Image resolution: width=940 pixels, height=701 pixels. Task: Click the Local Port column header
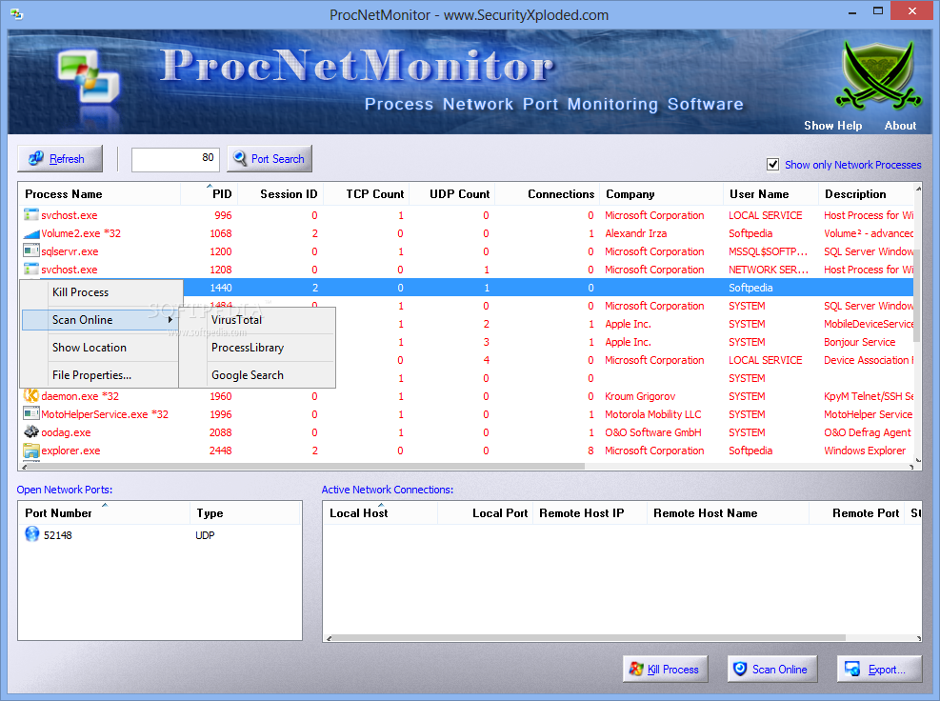485,512
